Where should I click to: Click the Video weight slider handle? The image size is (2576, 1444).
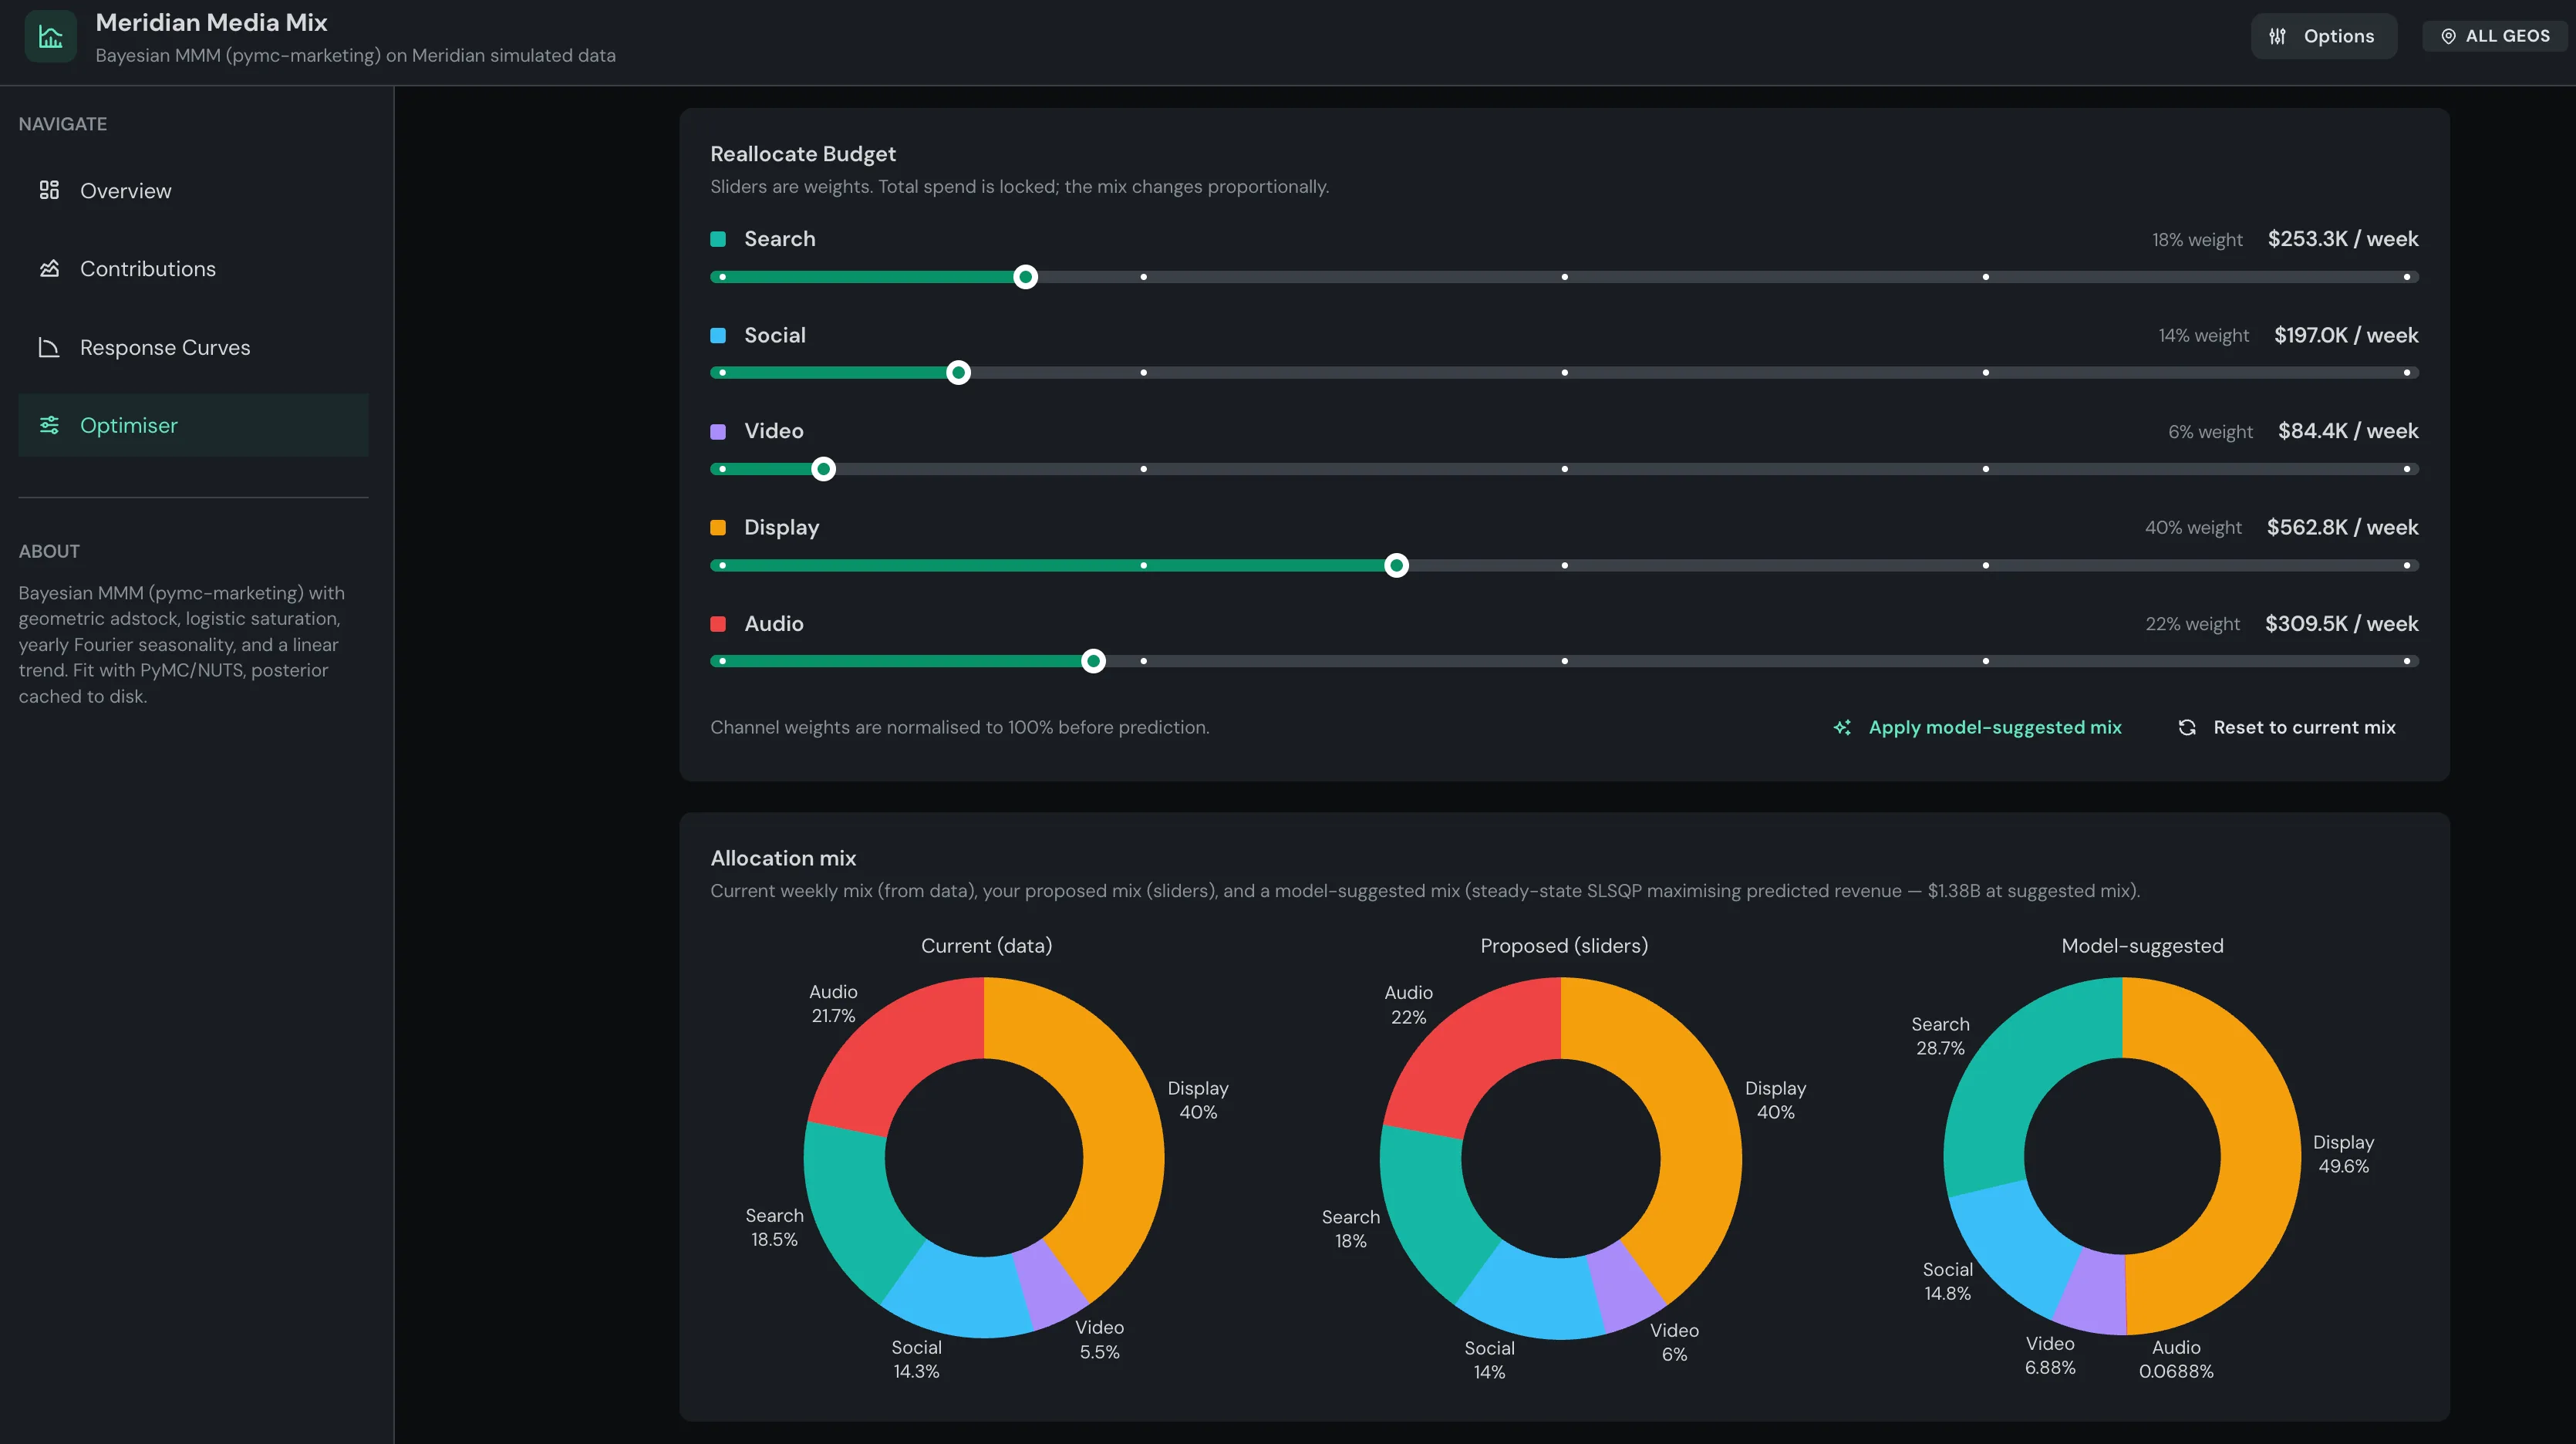tap(823, 469)
